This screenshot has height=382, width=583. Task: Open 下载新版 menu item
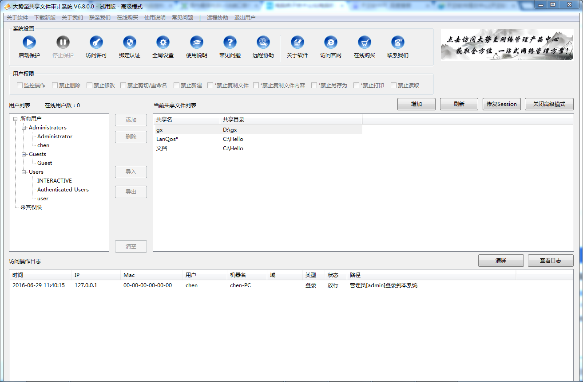pyautogui.click(x=45, y=18)
